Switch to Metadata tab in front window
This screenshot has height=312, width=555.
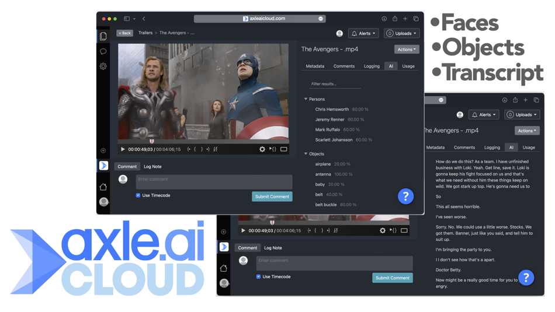coord(315,66)
